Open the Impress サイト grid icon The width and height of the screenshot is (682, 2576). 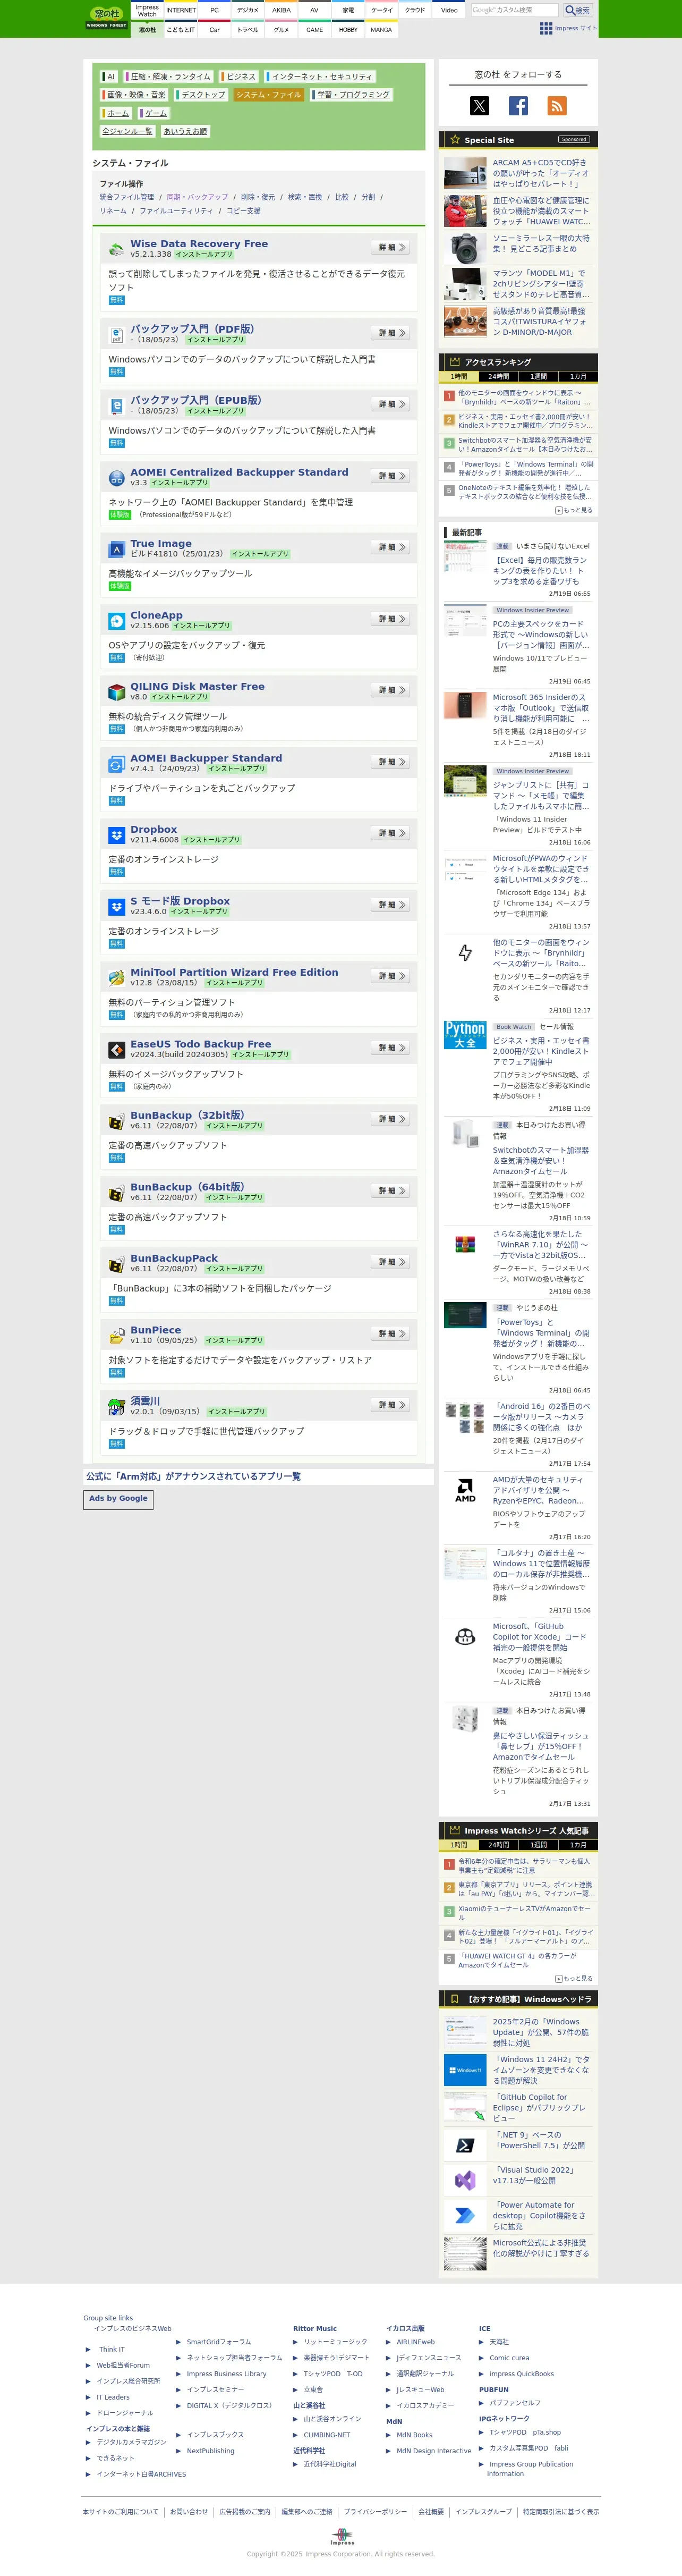tap(546, 28)
